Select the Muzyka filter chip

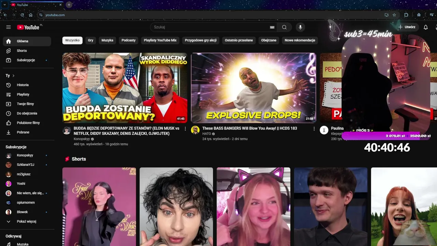107,40
